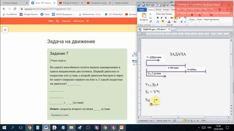Zoom in with the plus button in Word

coord(228,120)
